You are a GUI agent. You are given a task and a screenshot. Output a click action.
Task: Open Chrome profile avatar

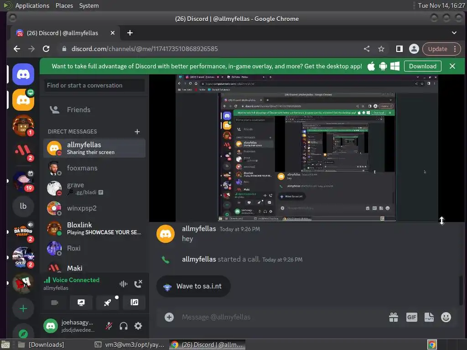[x=414, y=49]
